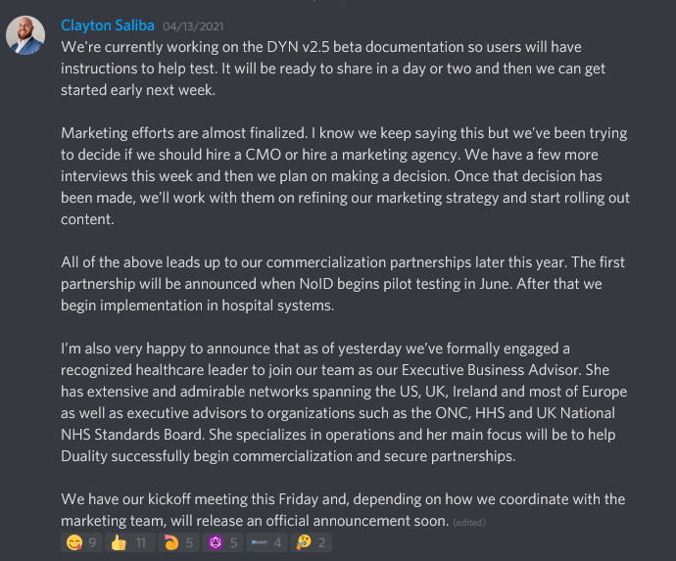Viewport: 676px width, 561px height.
Task: Click NHS Standards Board in the message
Action: coord(131,435)
